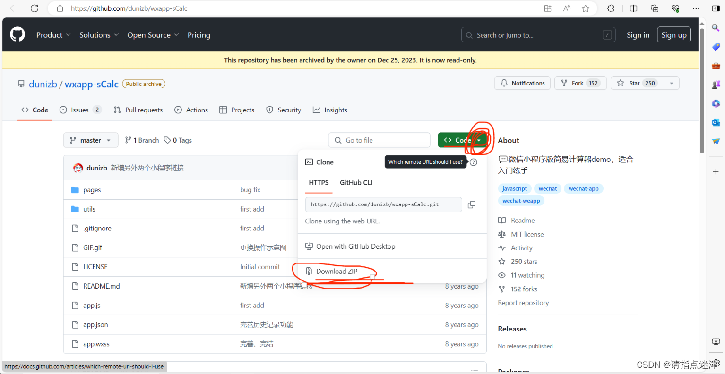The height and width of the screenshot is (374, 725).
Task: Click Open with GitHub Desktop
Action: click(x=350, y=246)
